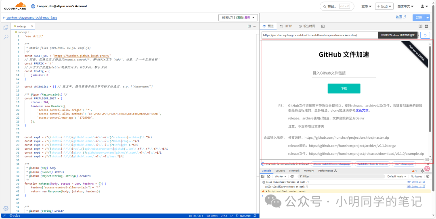Close the index.js editor tab
This screenshot has height=219, width=436.
pos(32,26)
